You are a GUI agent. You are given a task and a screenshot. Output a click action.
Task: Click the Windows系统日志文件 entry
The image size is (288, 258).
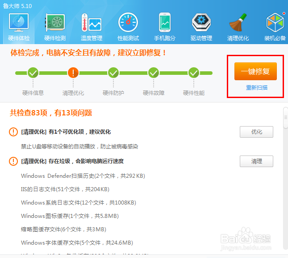pos(79,202)
